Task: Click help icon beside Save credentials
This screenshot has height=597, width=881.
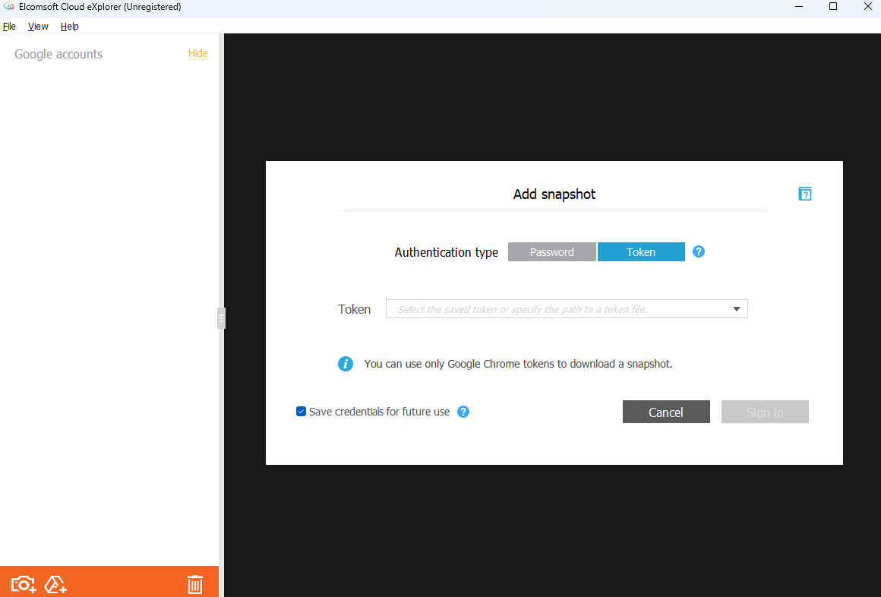Action: click(463, 412)
